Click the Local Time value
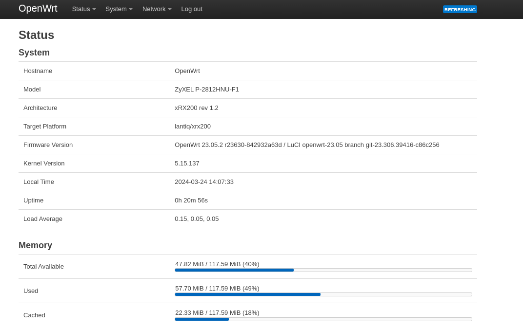 click(x=204, y=182)
